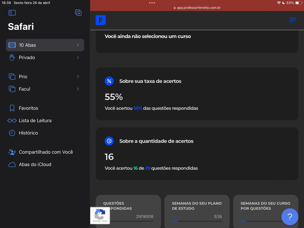304x228 pixels.
Task: Expand the Prio chevron
Action: coord(78,77)
